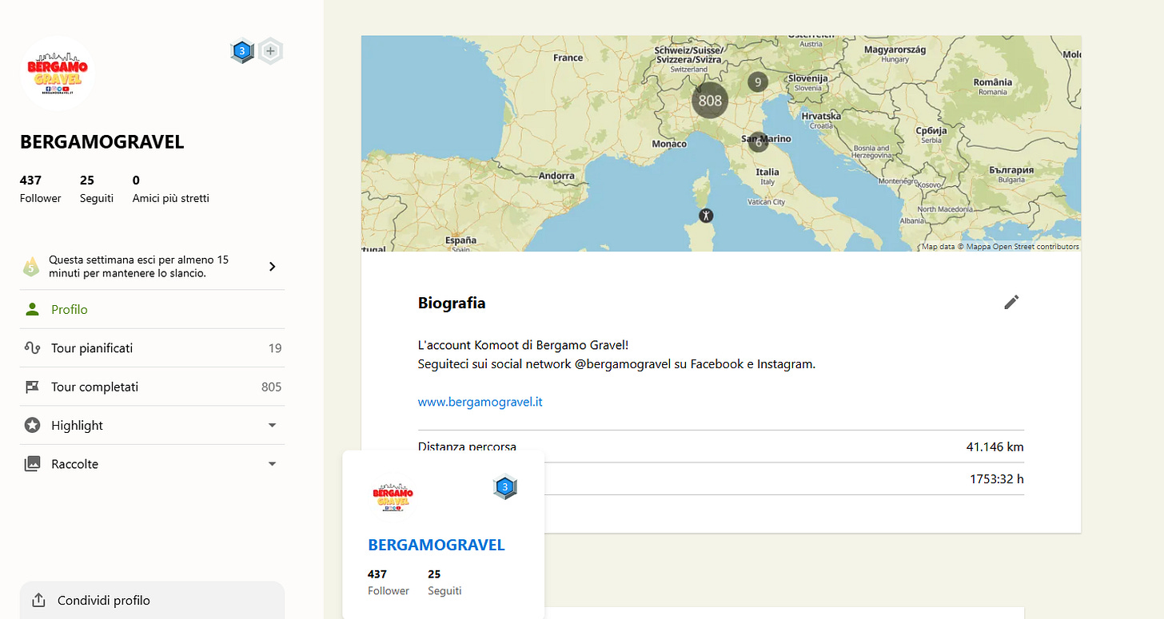Click the 805 count beside Tour completati
1164x619 pixels.
coord(272,387)
